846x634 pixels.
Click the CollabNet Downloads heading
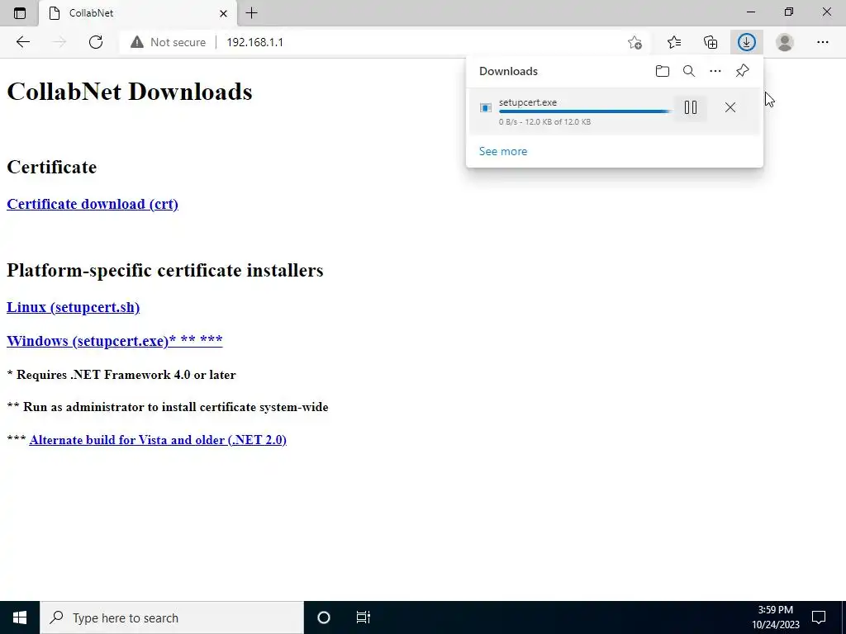pos(130,92)
